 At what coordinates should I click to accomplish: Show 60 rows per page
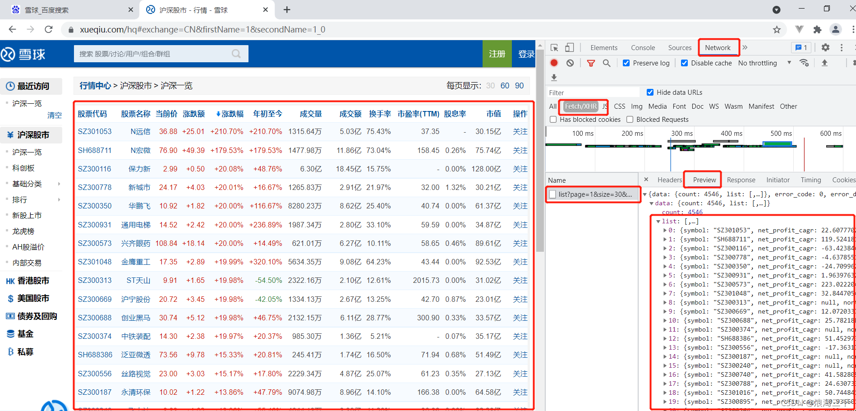coord(505,86)
